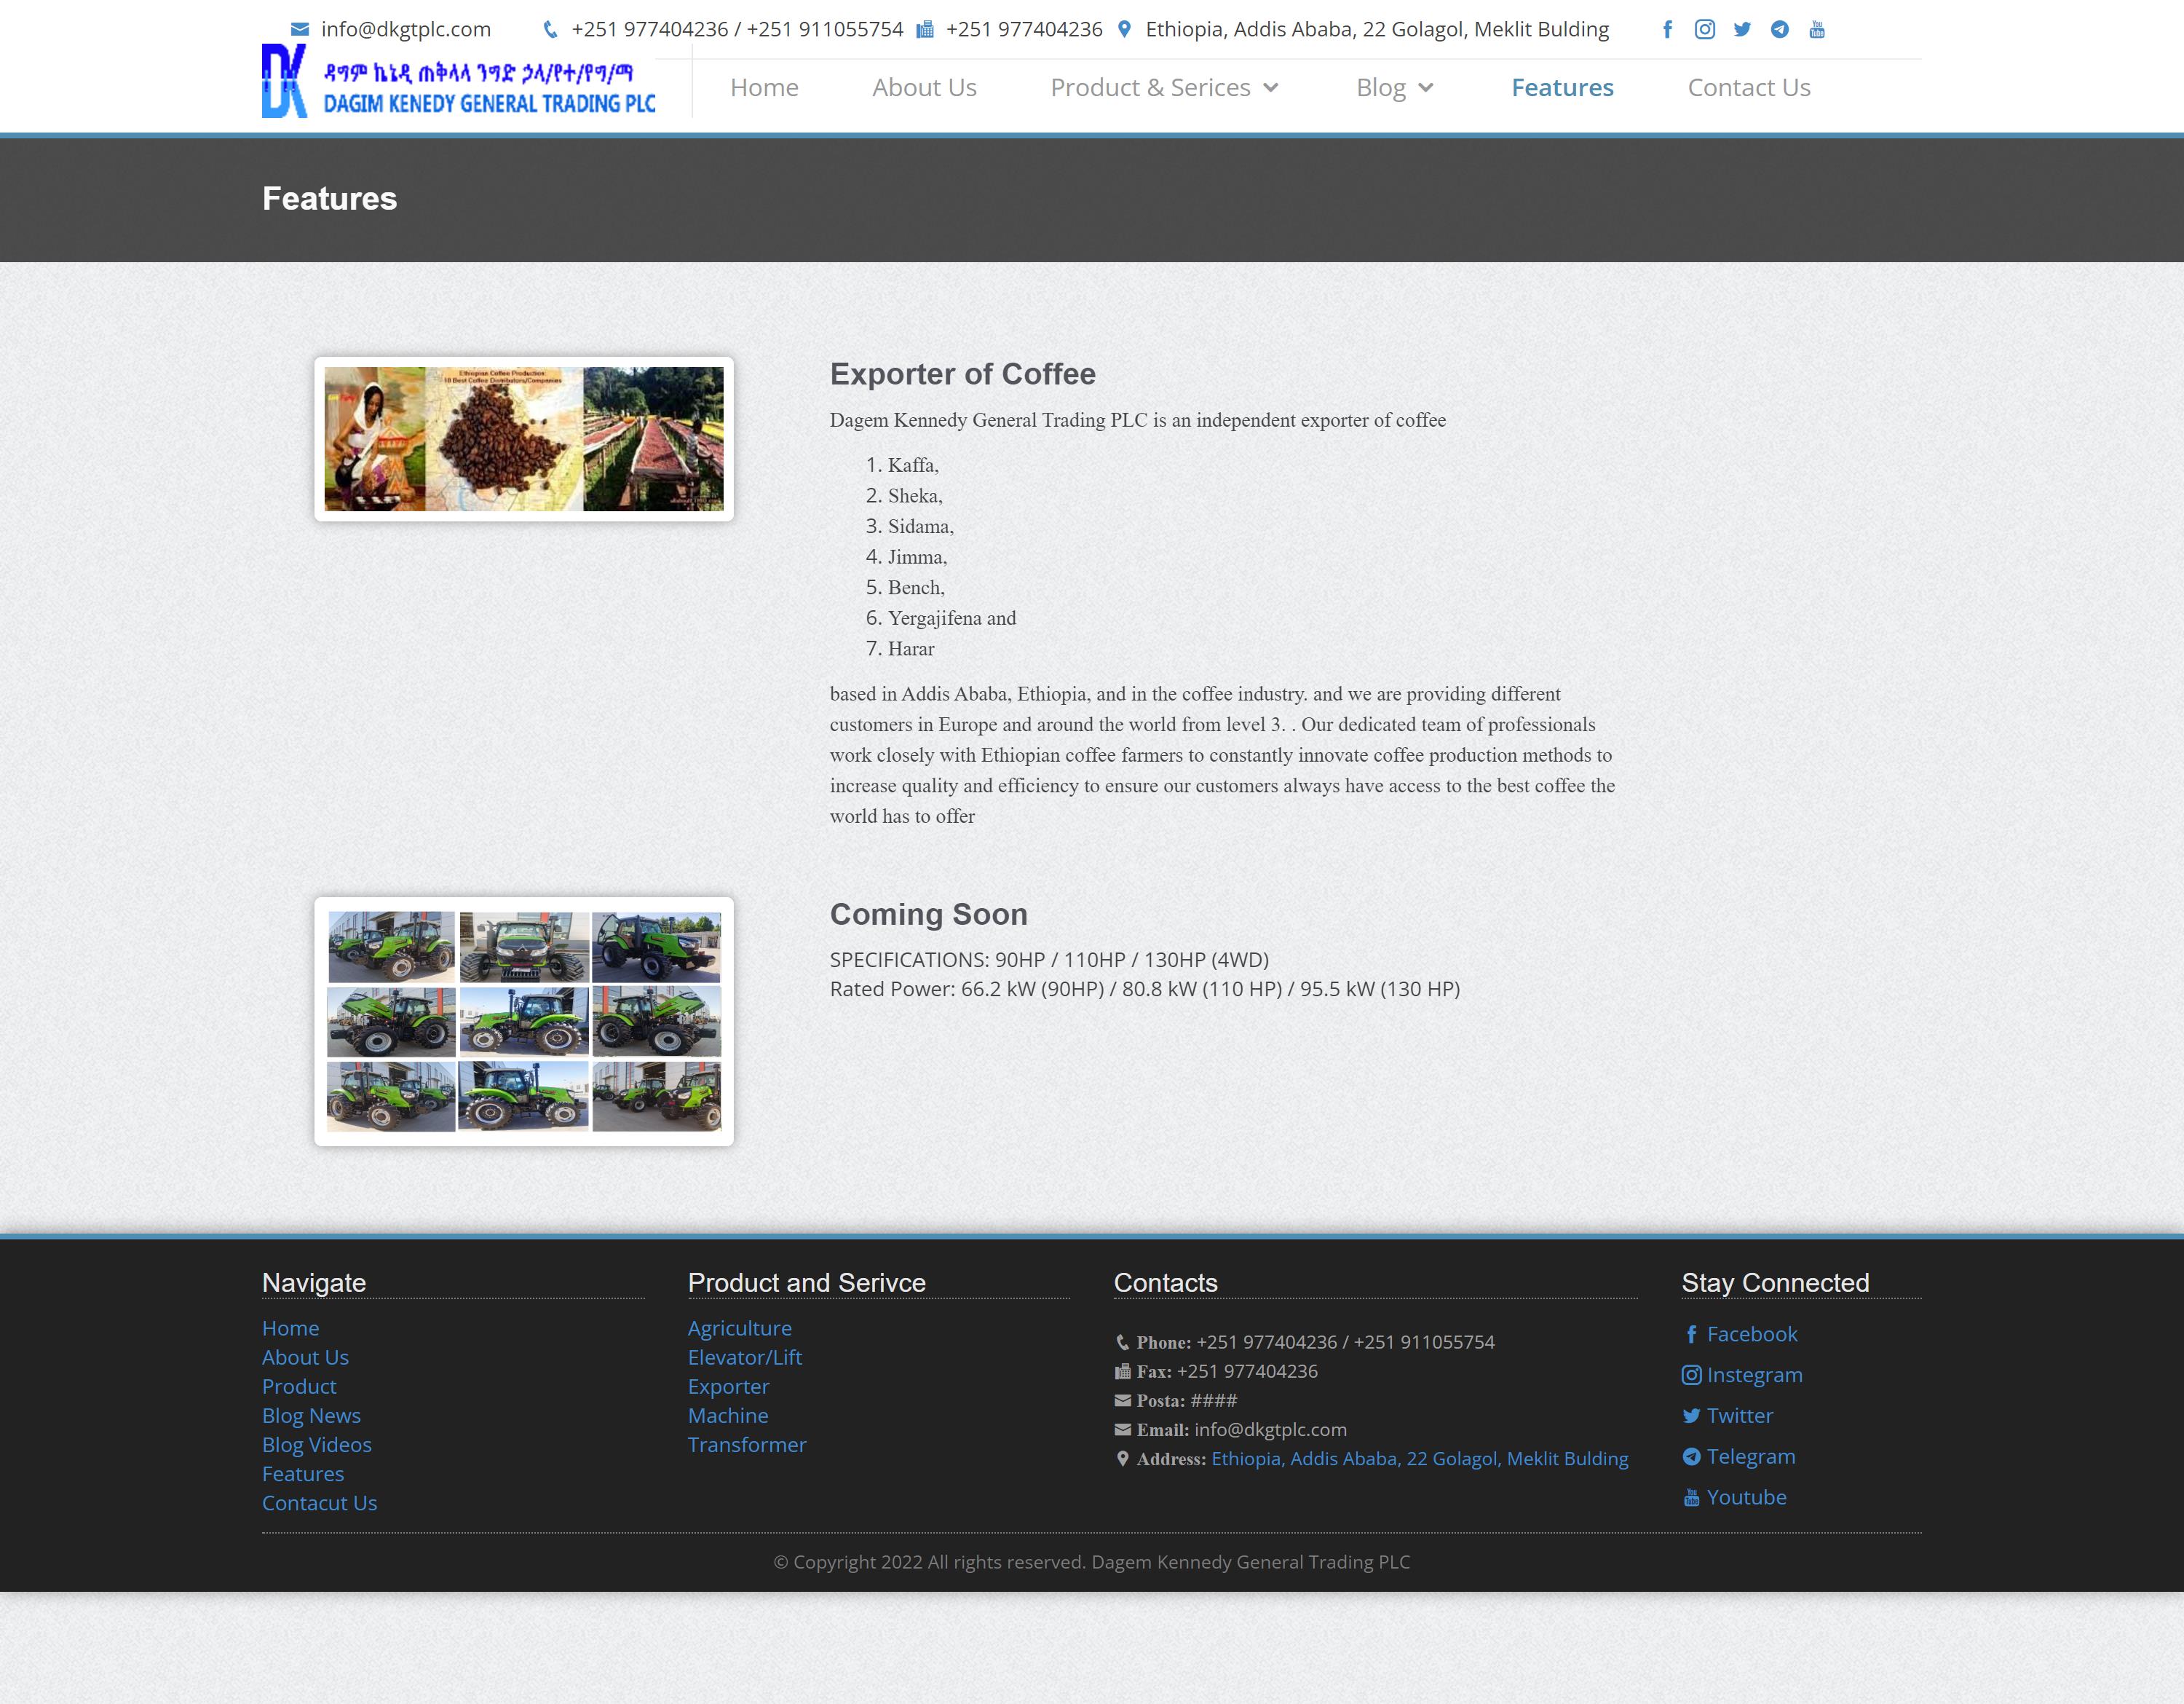
Task: Go to About Us in navigation bar
Action: (x=924, y=88)
